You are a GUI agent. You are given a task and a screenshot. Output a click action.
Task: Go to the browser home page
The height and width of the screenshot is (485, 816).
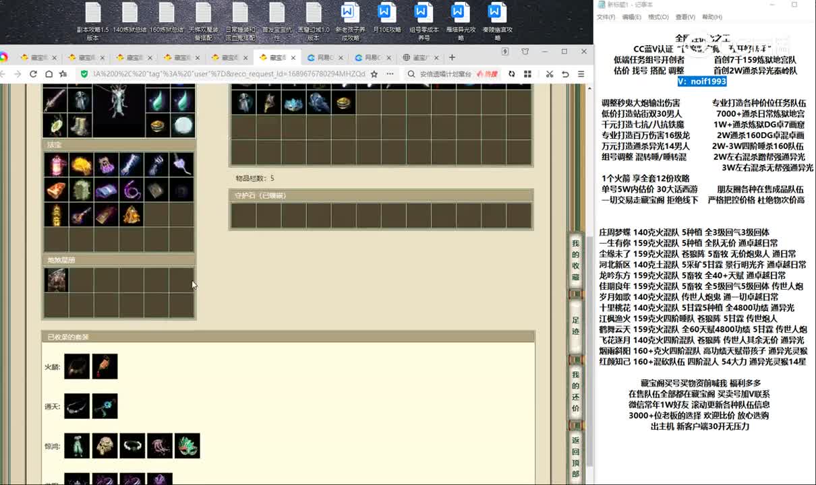click(x=49, y=74)
